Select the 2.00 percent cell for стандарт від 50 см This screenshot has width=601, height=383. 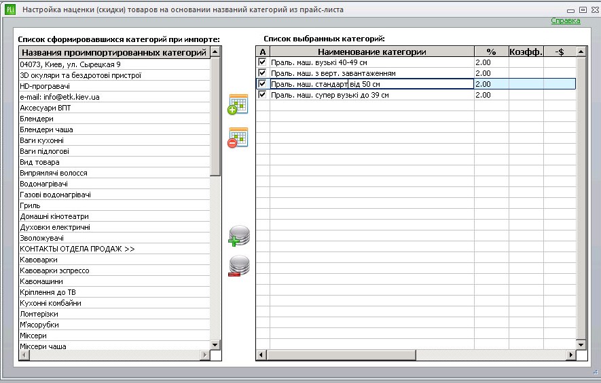click(492, 84)
